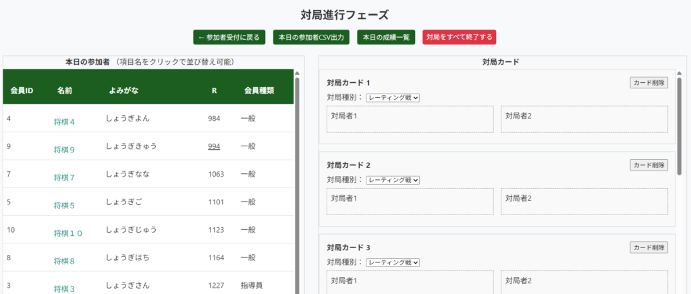The image size is (691, 294).
Task: Click the 参加者受付に戻る button
Action: click(229, 37)
